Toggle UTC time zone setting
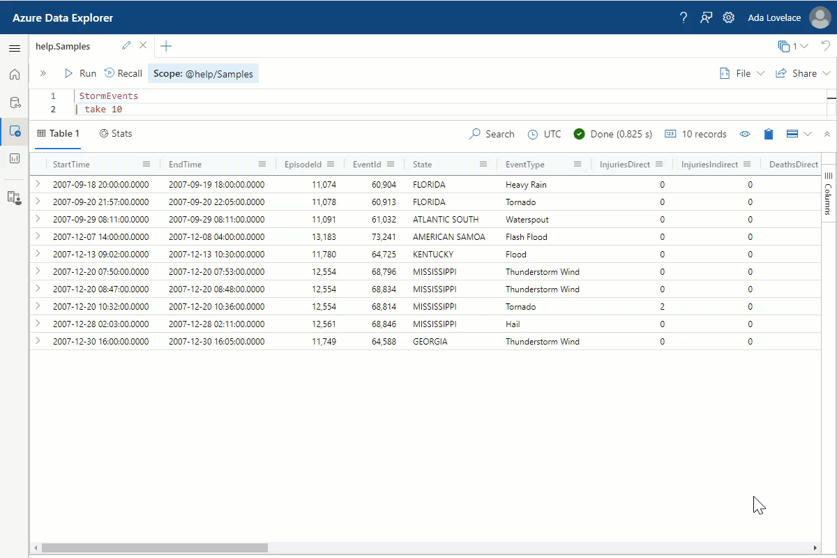 click(x=544, y=134)
